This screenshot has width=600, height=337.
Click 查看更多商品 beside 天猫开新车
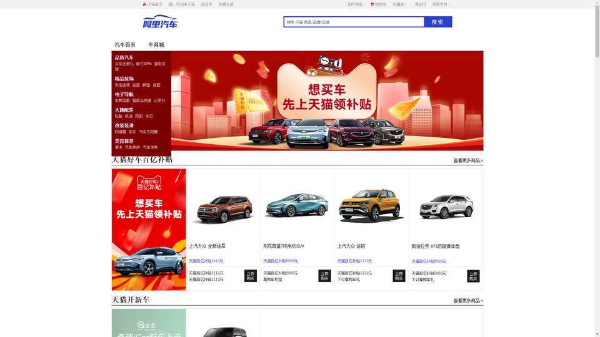click(468, 301)
